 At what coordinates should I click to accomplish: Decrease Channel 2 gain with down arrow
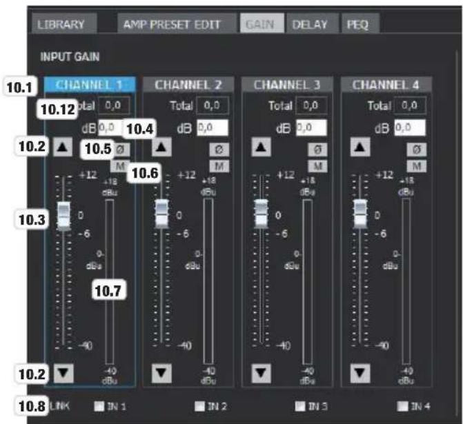point(161,373)
